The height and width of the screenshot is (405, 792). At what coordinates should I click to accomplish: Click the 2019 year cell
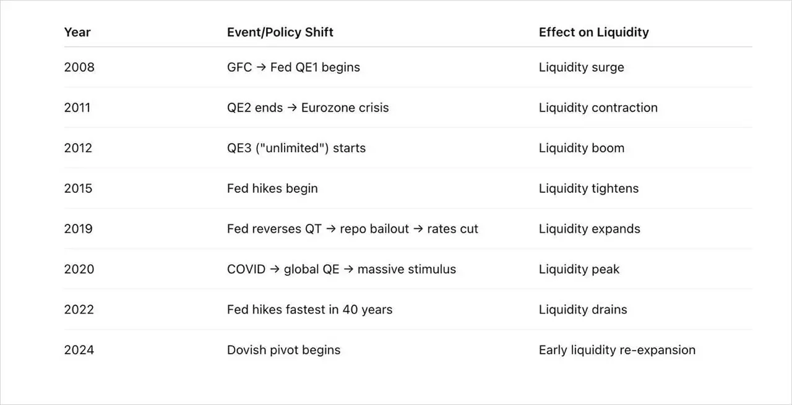[78, 229]
